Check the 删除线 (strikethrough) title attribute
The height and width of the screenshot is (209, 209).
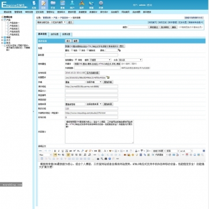(x=88, y=50)
